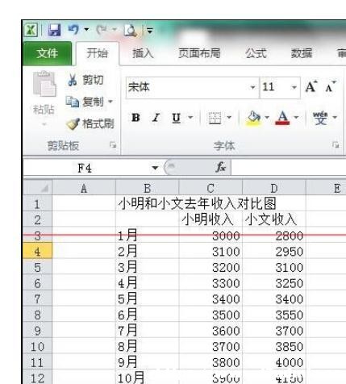Screen dimensions: 346x384
Task: Expand the font size dropdown
Action: [294, 87]
